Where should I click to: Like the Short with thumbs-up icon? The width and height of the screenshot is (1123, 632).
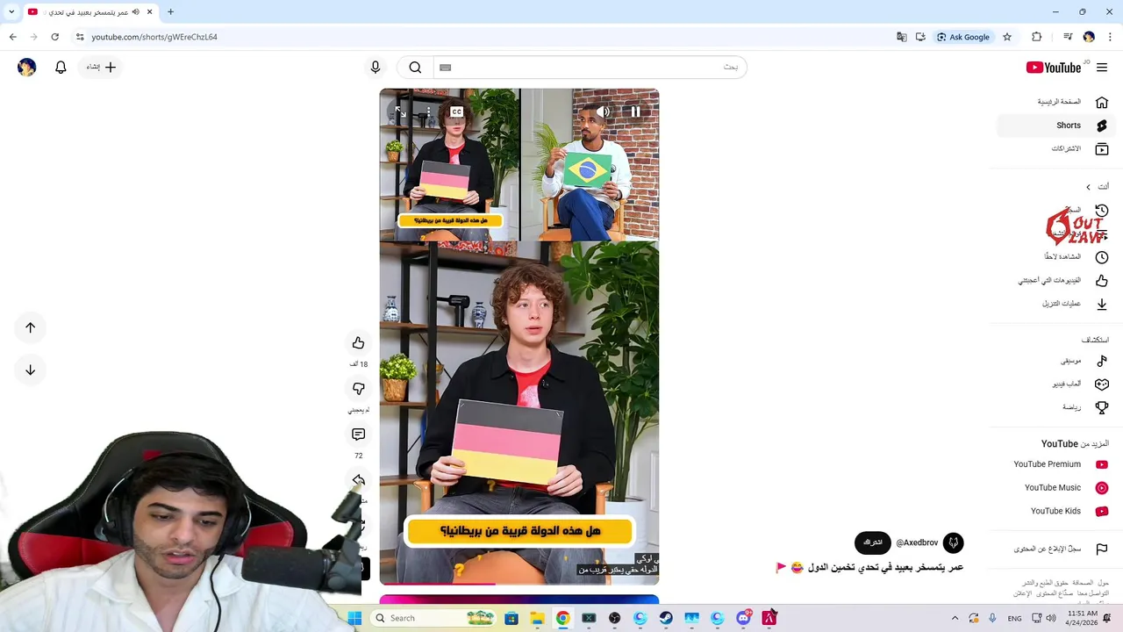(358, 343)
